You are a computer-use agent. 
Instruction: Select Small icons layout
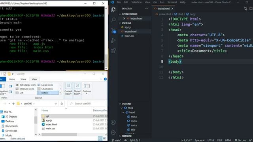(x=45, y=89)
